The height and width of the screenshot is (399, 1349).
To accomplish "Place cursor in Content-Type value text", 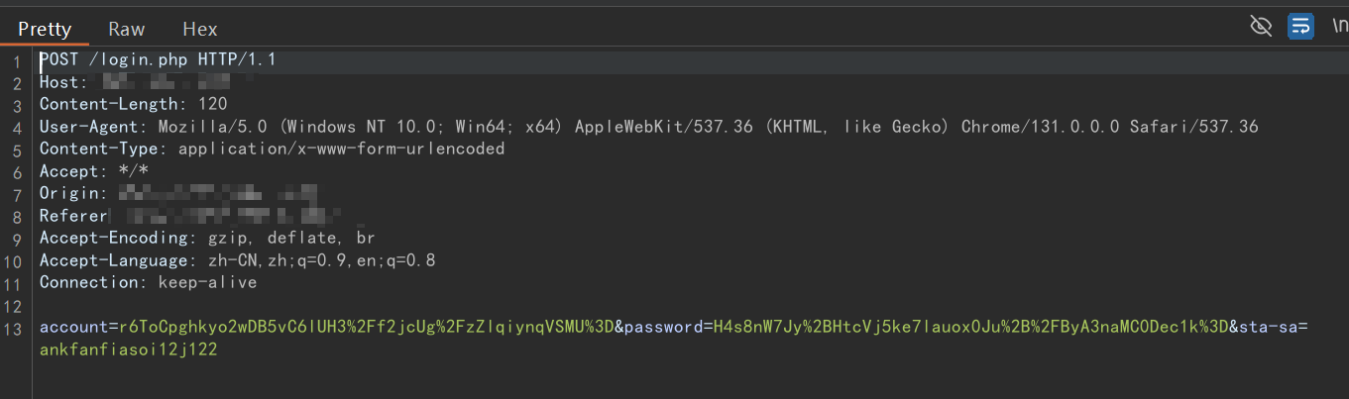I will click(341, 149).
